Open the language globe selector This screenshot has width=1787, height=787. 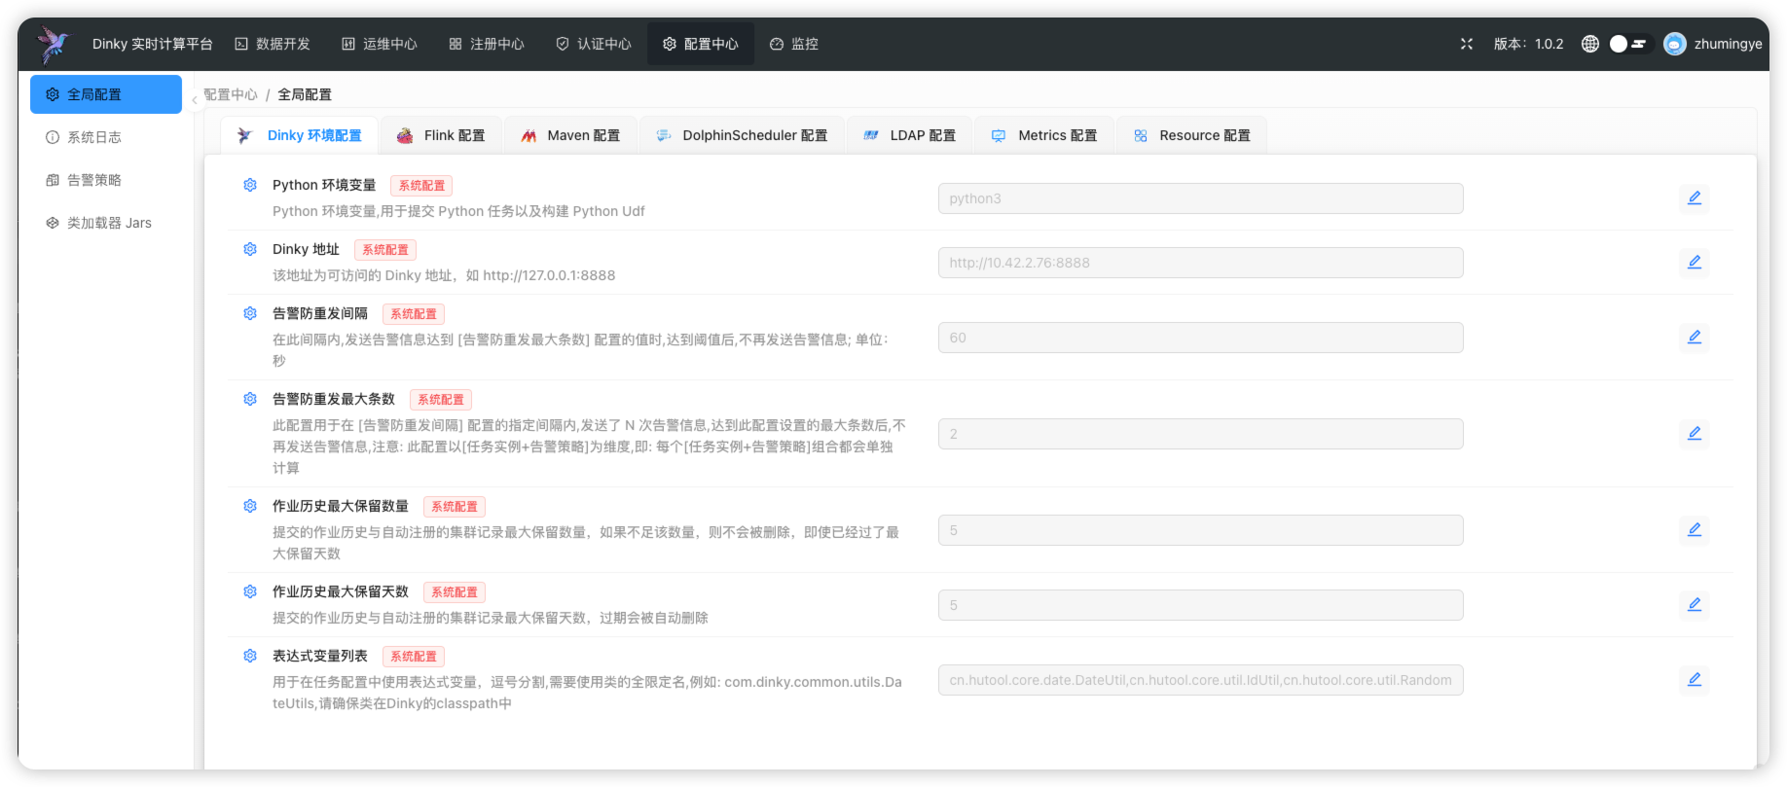point(1590,44)
